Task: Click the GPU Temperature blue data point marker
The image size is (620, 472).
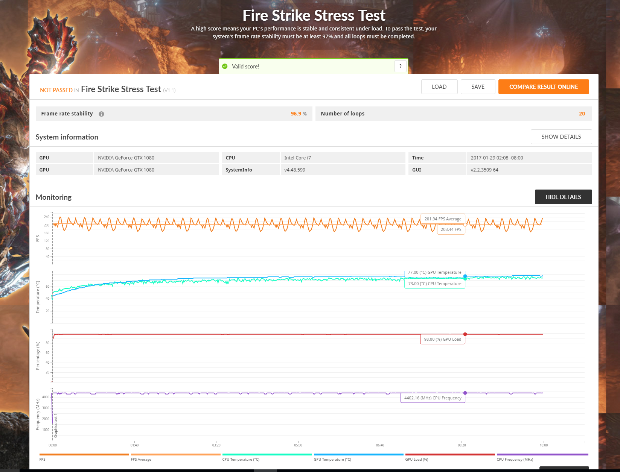Action: 465,276
